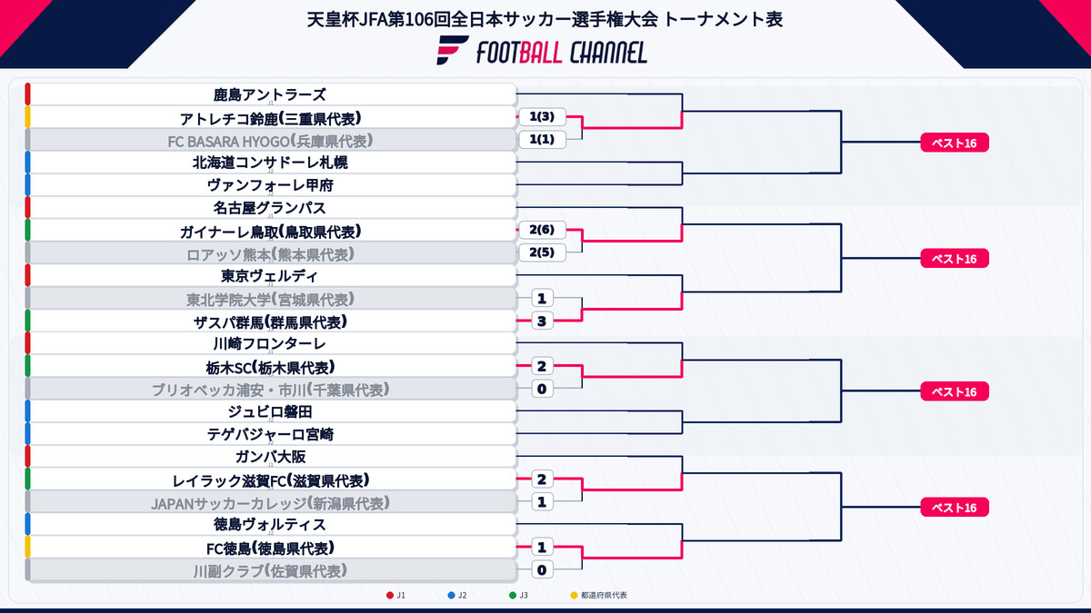Viewport: 1091px width, 613px height.
Task: Click the Football Channel logo
Action: pyautogui.click(x=543, y=52)
